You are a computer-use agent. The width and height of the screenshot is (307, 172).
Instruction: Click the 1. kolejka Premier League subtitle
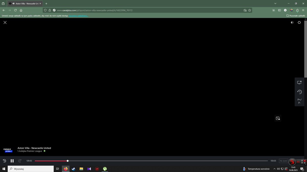click(30, 151)
